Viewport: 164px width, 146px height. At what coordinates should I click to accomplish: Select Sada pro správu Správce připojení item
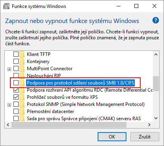click(84, 119)
